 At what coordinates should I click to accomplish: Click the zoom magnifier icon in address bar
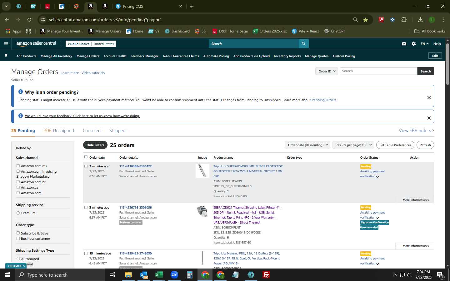click(x=355, y=20)
